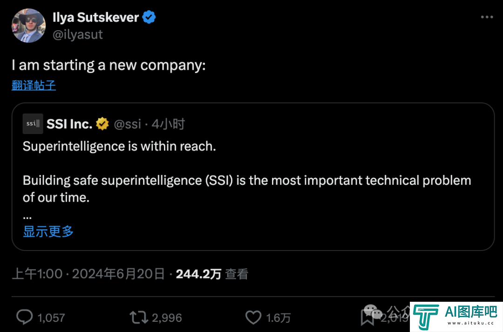This screenshot has width=503, height=332.
Task: Click Ilya Sutskever's blue verified badge
Action: [x=149, y=17]
